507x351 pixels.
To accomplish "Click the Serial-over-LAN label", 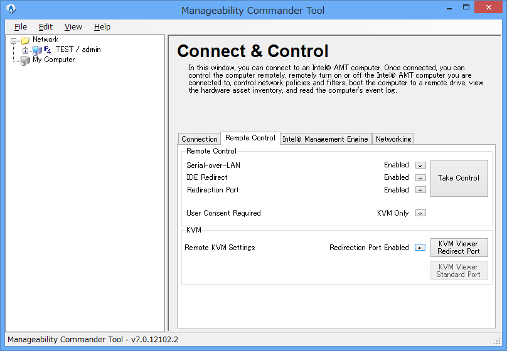I will coord(213,165).
